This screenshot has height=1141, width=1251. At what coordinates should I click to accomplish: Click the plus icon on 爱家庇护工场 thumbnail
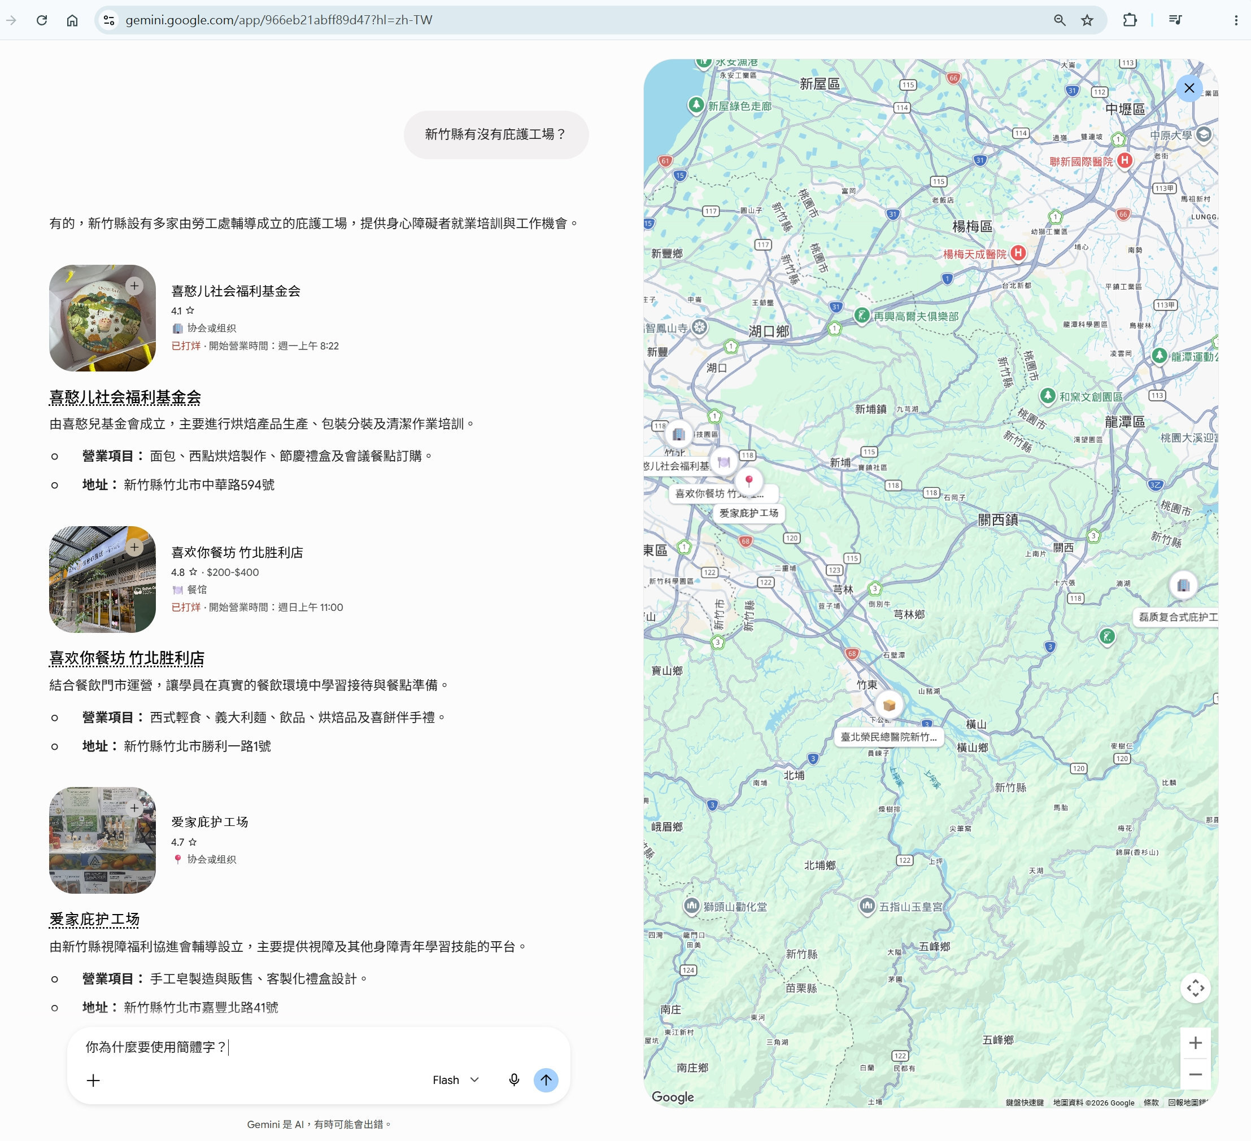coord(134,808)
